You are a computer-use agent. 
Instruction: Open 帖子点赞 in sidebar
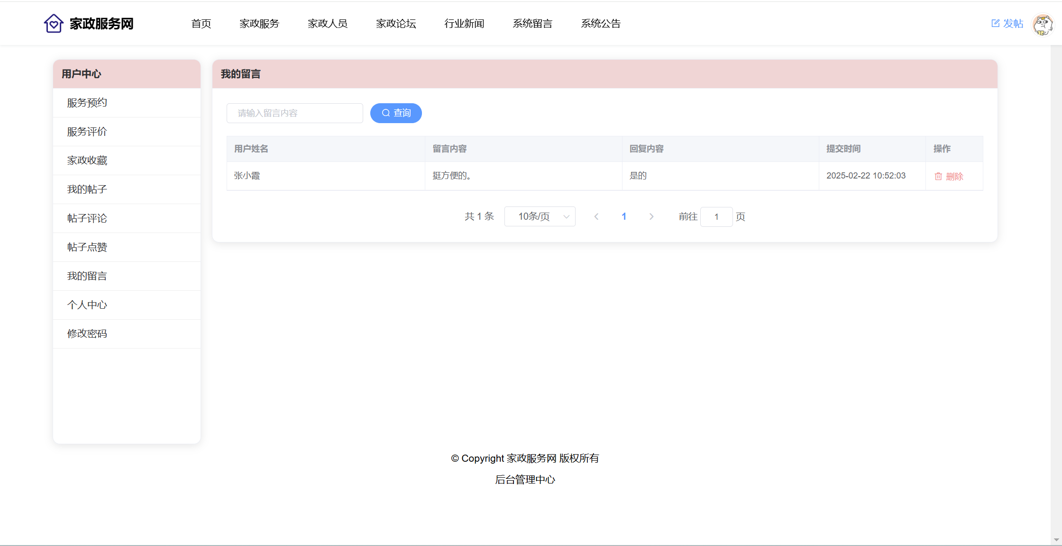87,247
